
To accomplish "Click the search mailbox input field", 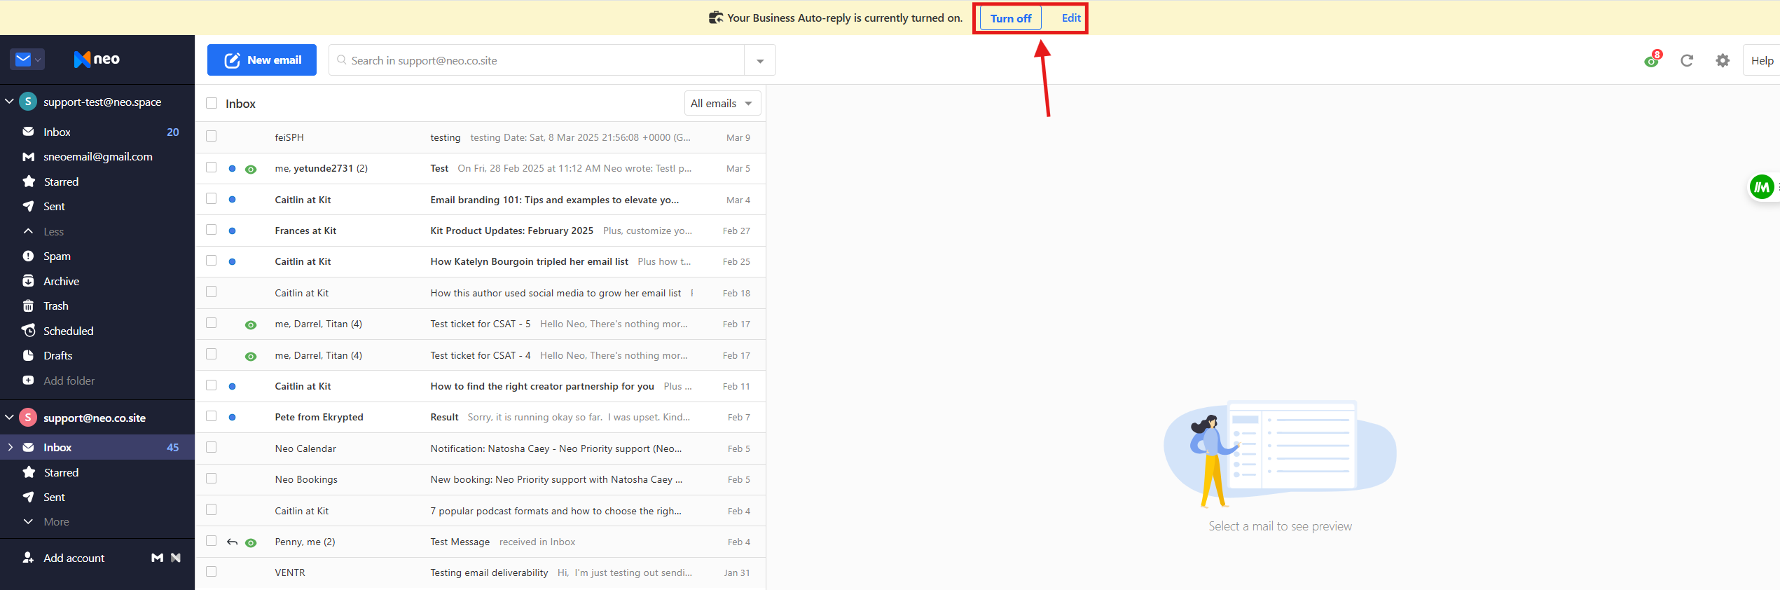I will [x=537, y=61].
